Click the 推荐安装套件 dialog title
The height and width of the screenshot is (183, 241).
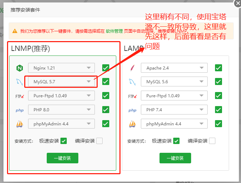click(25, 10)
